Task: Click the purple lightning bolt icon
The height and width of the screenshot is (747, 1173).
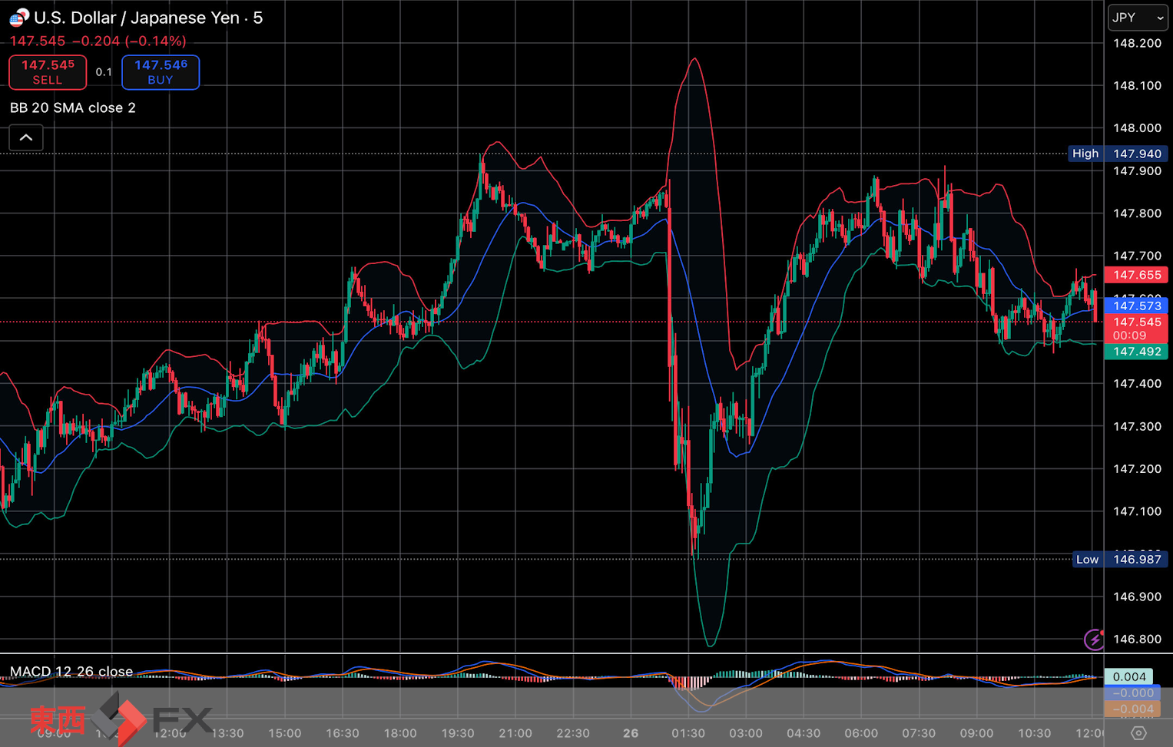Action: pyautogui.click(x=1094, y=639)
